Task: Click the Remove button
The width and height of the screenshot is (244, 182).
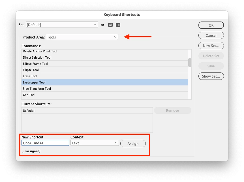Action: 173,110
